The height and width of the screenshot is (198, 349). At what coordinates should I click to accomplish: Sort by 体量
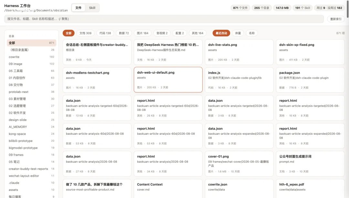(238, 33)
